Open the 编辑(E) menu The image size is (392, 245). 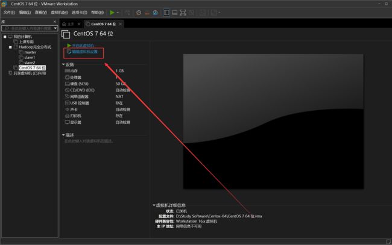25,13
